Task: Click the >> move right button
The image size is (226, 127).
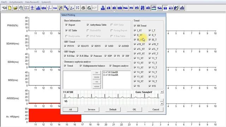Action: [x=96, y=73]
